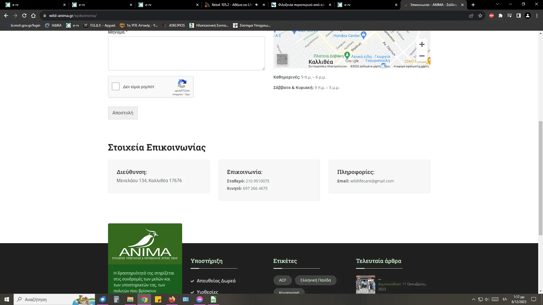Show hidden system tray icons chevron

(x=473, y=299)
